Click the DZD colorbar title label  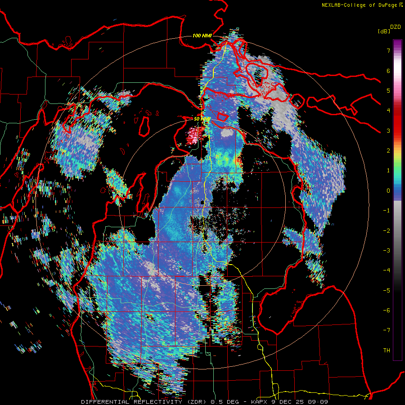396,27
